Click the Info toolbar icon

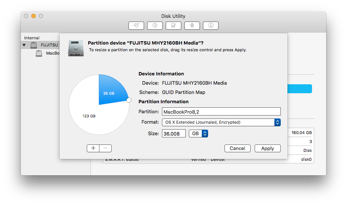(210, 25)
